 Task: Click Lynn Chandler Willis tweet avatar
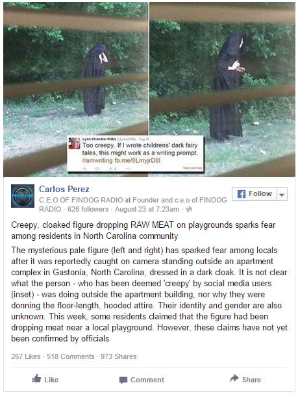75,143
